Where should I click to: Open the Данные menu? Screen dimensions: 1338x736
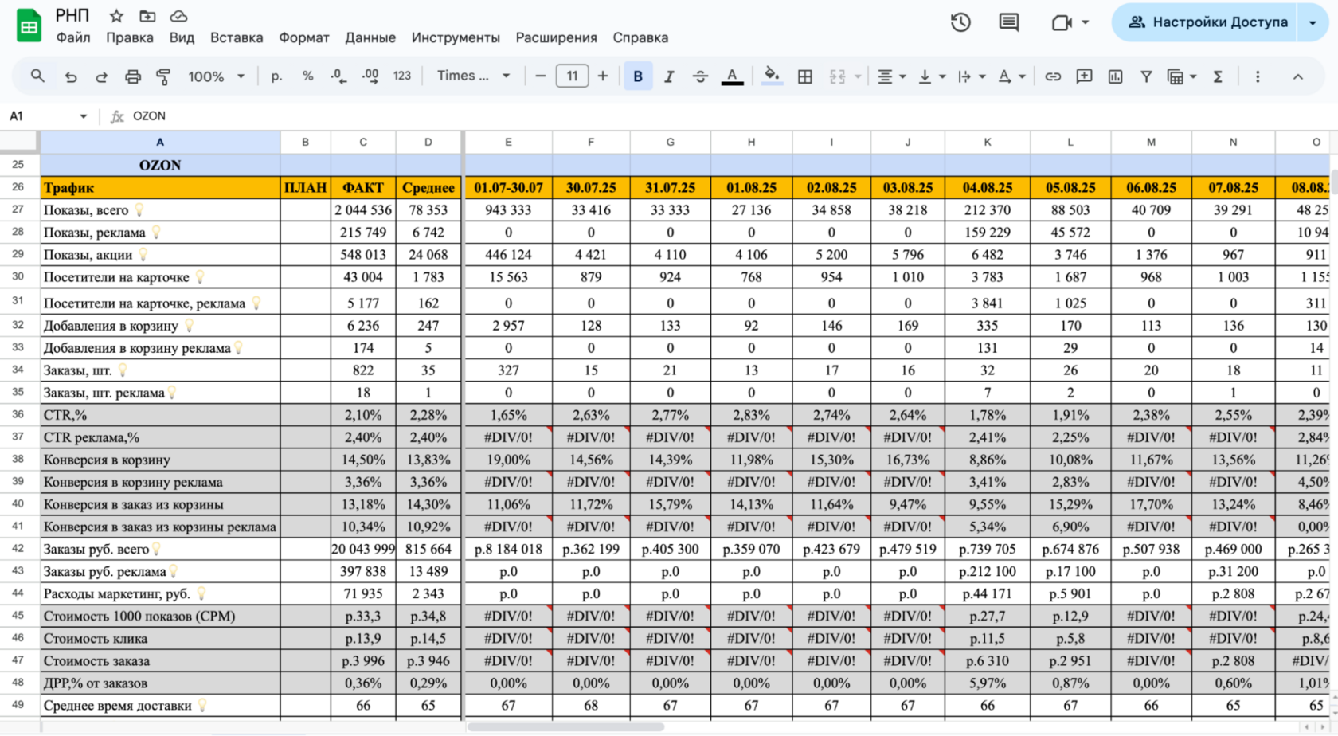370,37
